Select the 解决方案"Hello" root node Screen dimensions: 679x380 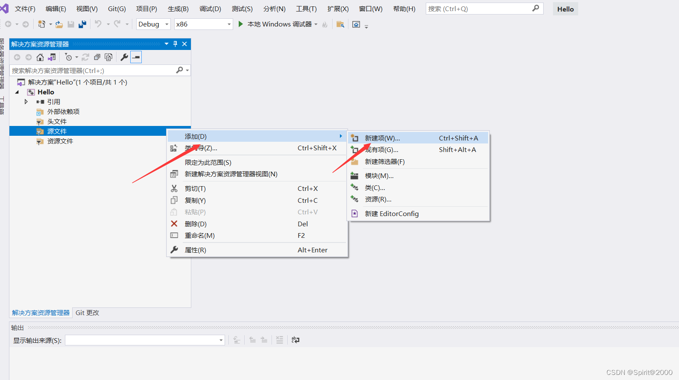(77, 82)
